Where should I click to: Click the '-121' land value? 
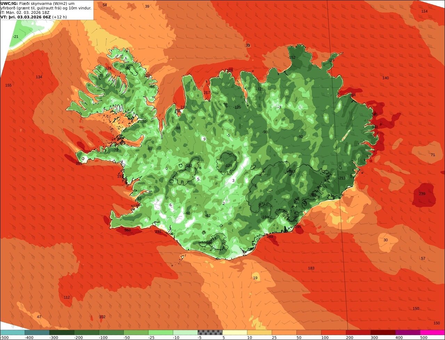click(260, 89)
